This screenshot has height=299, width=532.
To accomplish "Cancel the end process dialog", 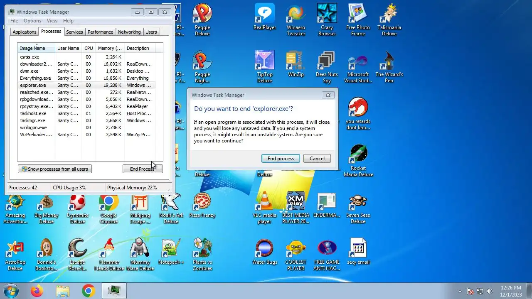I will pos(317,159).
